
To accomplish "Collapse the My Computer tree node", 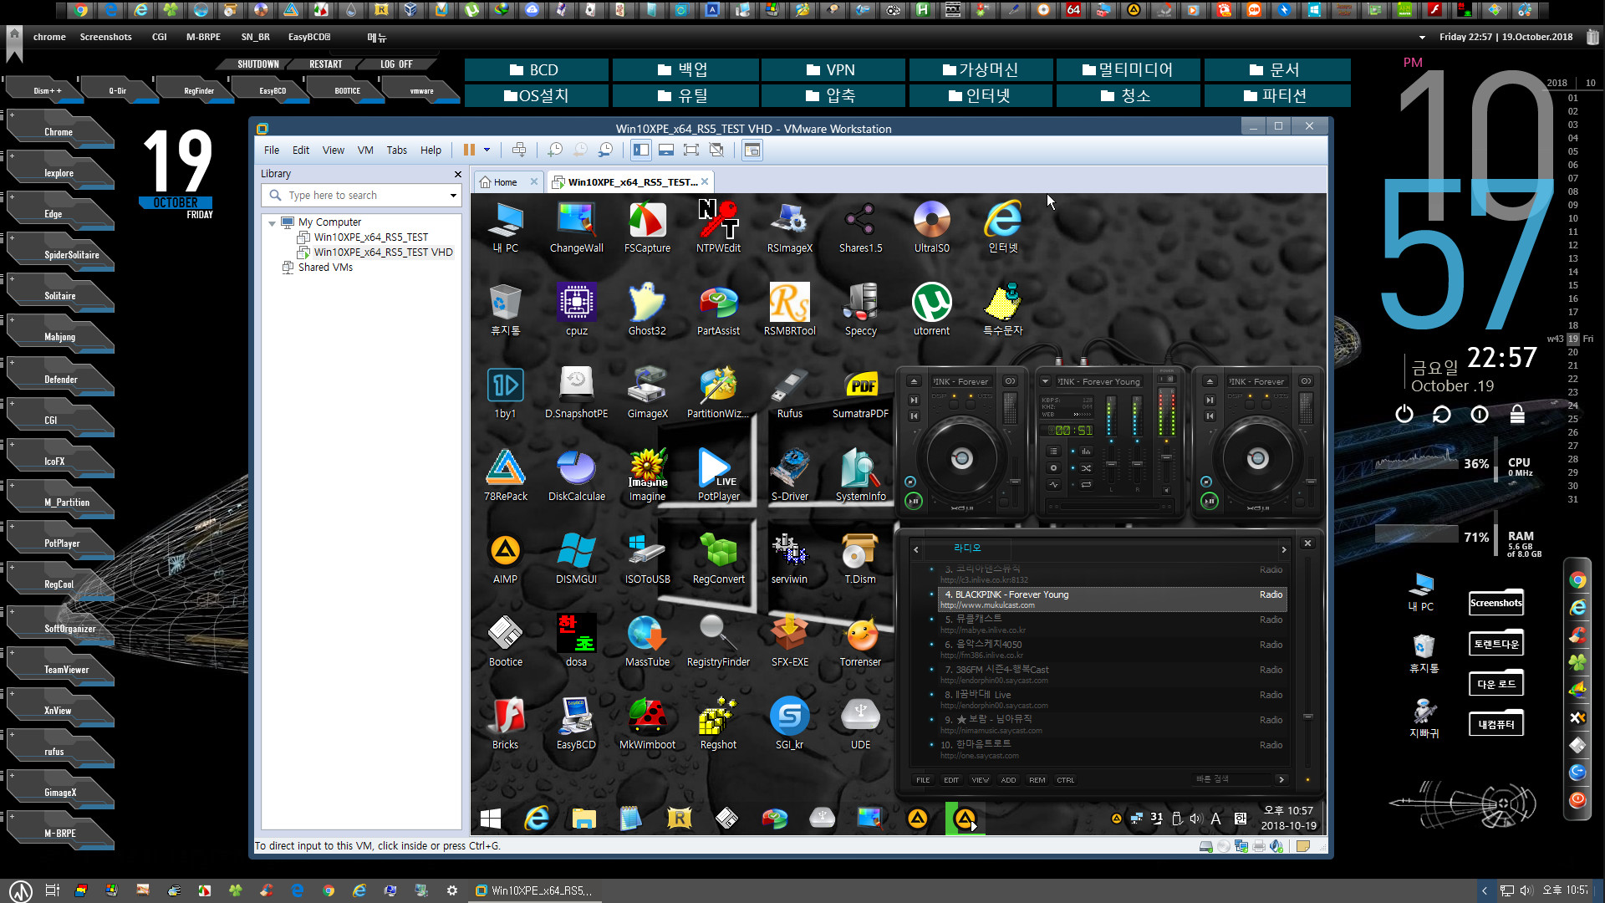I will tap(272, 222).
